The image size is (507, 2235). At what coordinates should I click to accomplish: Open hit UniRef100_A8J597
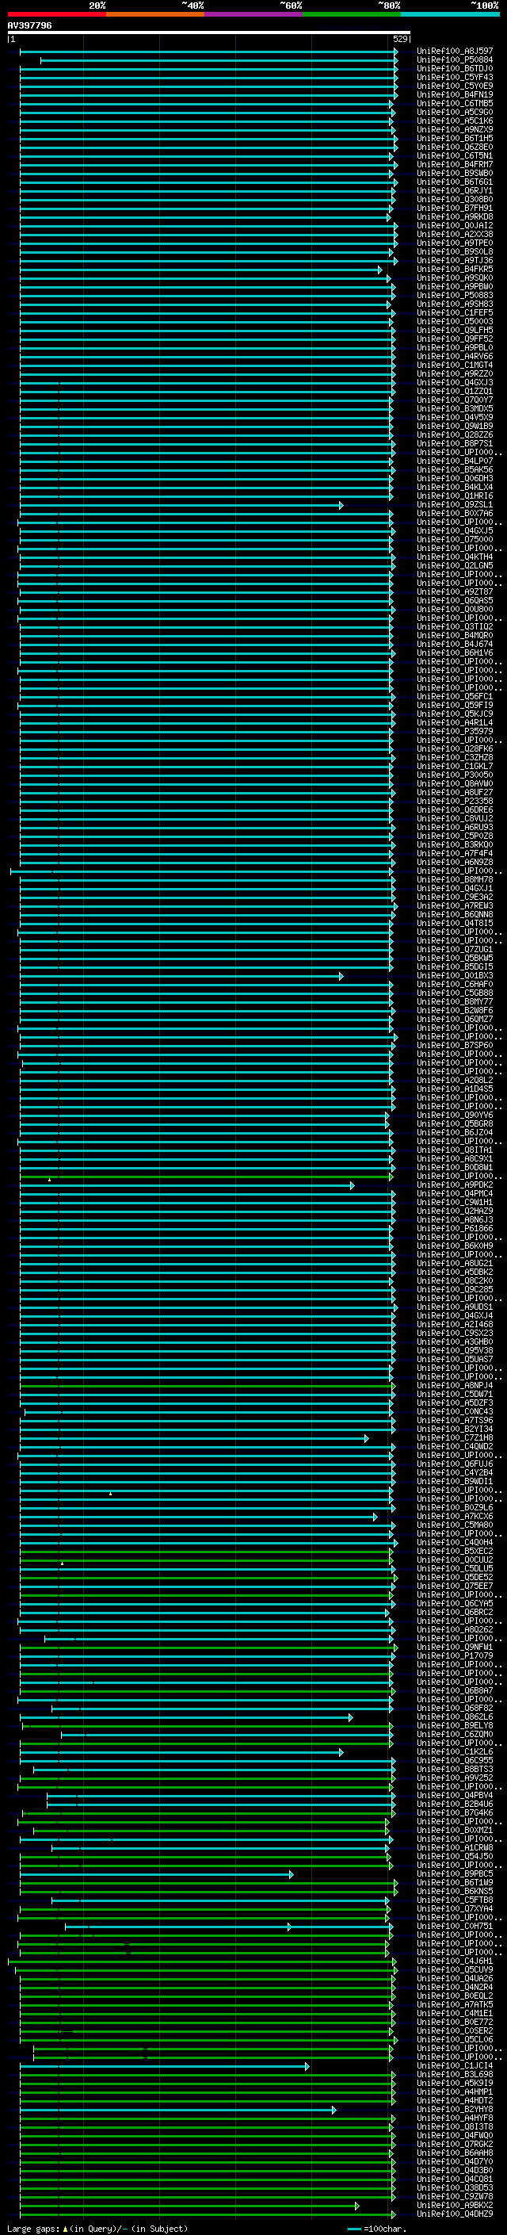click(x=455, y=52)
